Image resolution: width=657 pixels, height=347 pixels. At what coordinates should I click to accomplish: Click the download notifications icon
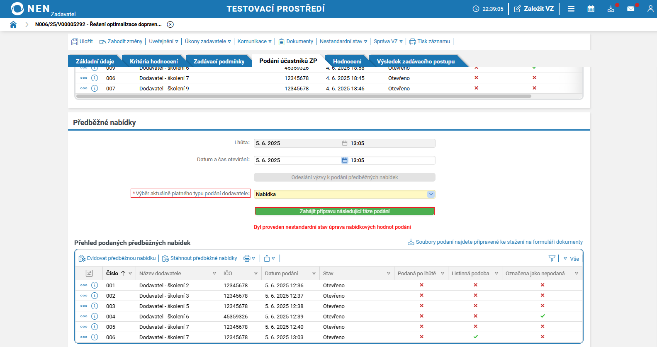click(611, 9)
